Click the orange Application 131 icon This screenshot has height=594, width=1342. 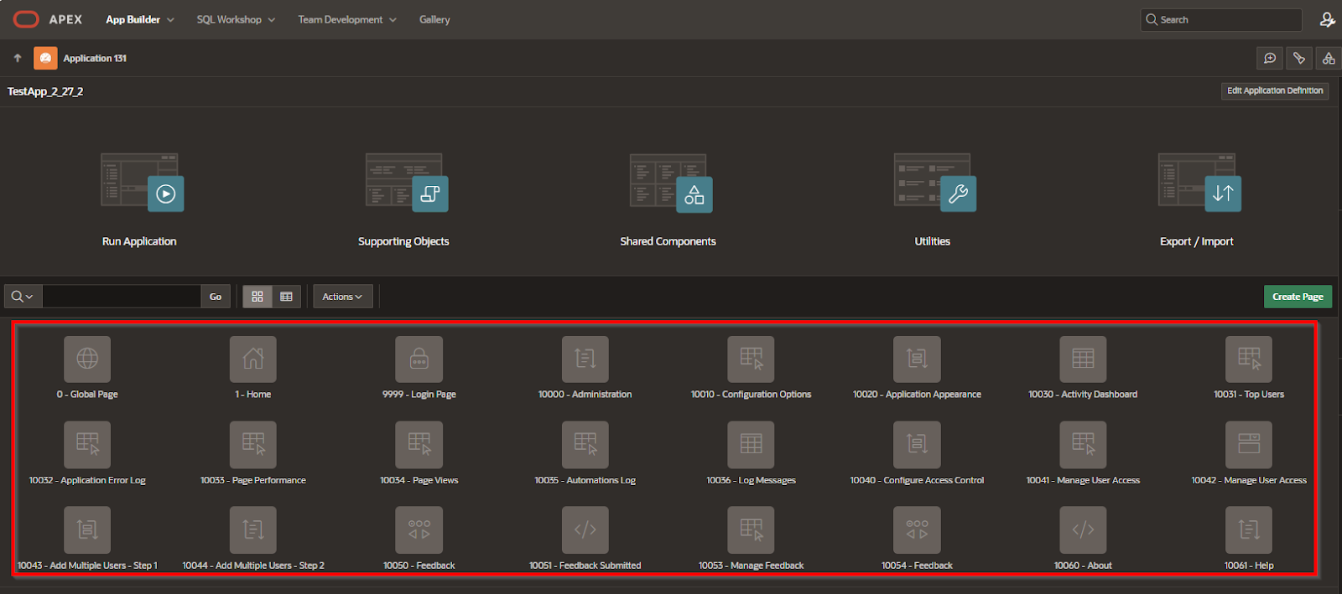[45, 58]
